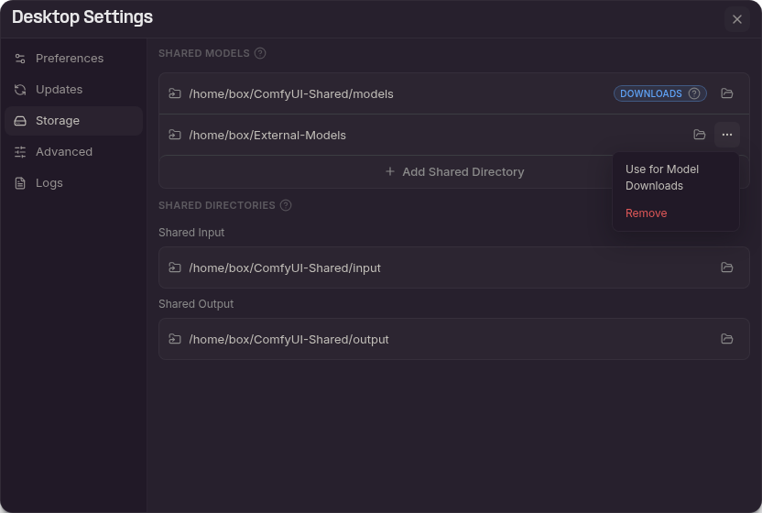Click the Shared Input label
Viewport: 762px width, 513px height.
click(191, 233)
